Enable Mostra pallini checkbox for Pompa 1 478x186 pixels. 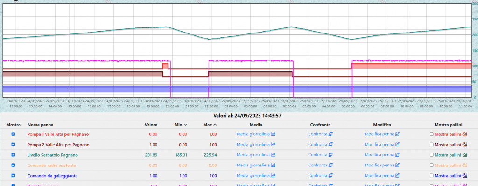[431, 134]
